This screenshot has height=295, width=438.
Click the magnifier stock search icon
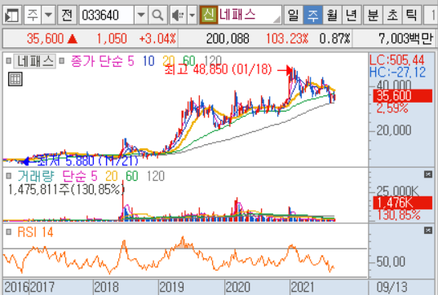click(157, 15)
